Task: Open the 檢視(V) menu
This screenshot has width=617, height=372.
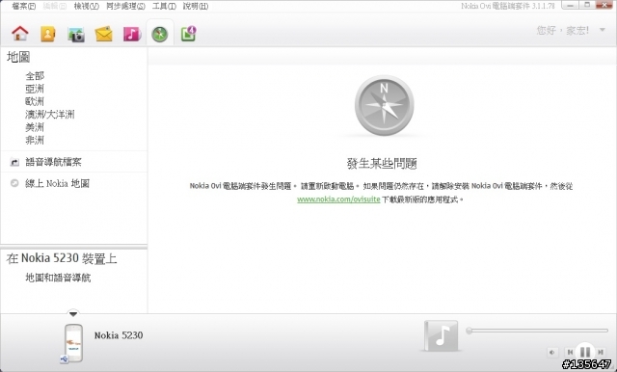Action: click(x=86, y=7)
